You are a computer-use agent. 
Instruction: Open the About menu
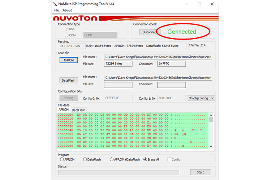point(67,10)
